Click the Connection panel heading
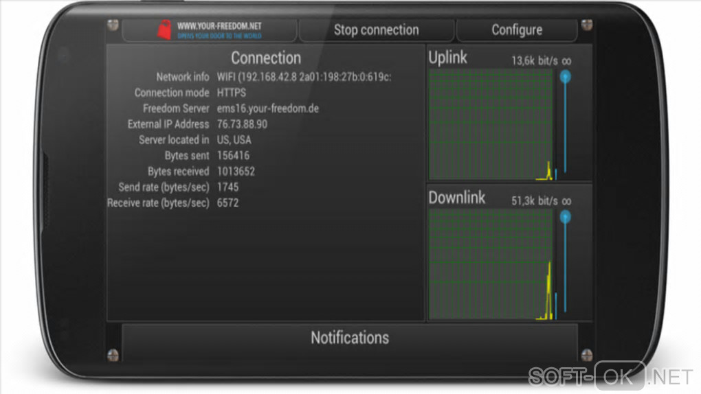The image size is (701, 394). (266, 58)
